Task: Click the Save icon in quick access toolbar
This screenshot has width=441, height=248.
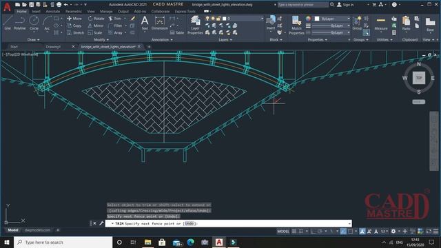Action: pos(31,5)
